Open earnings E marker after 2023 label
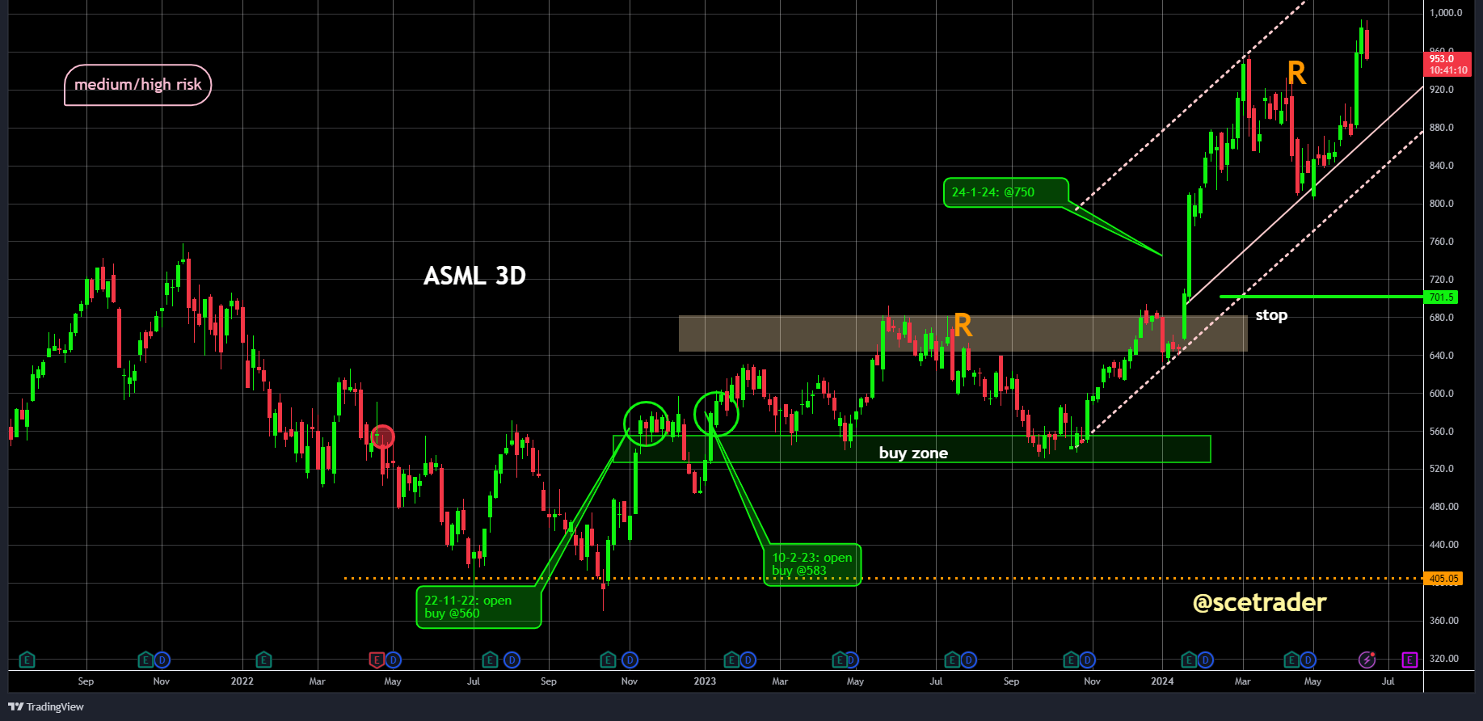The image size is (1483, 721). (731, 660)
